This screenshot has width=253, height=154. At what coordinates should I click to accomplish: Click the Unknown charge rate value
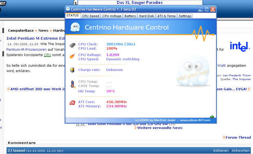click(114, 70)
